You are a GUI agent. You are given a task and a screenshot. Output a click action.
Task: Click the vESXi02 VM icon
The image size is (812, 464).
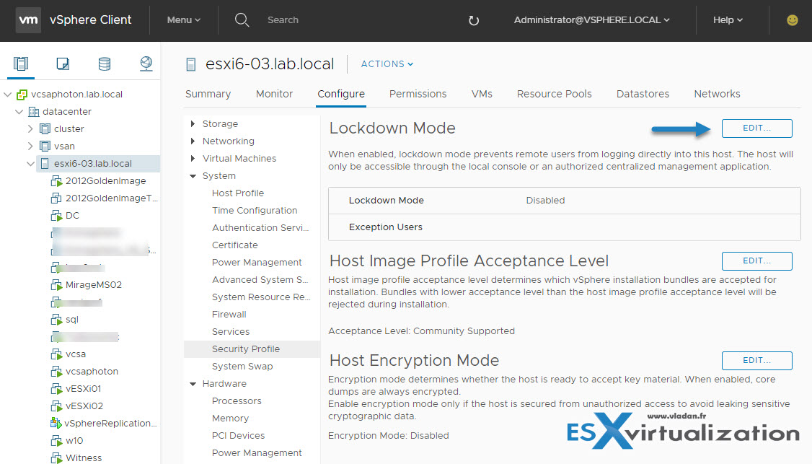[x=56, y=406]
